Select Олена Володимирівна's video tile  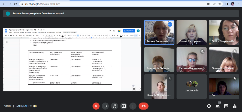pyautogui.click(x=224, y=60)
